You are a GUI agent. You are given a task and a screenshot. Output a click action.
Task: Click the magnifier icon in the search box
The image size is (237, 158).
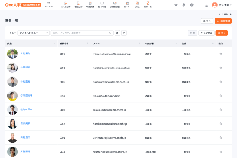coord(110,33)
